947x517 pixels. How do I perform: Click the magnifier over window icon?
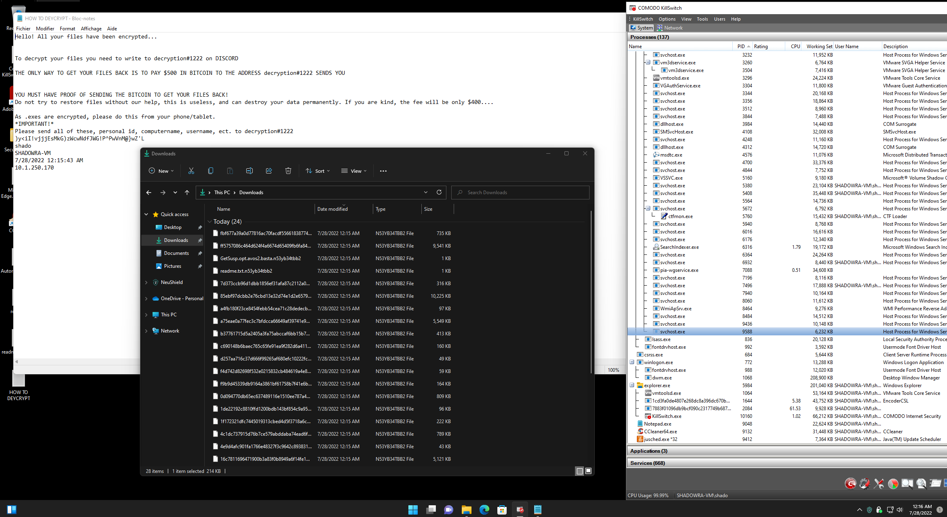[907, 483]
